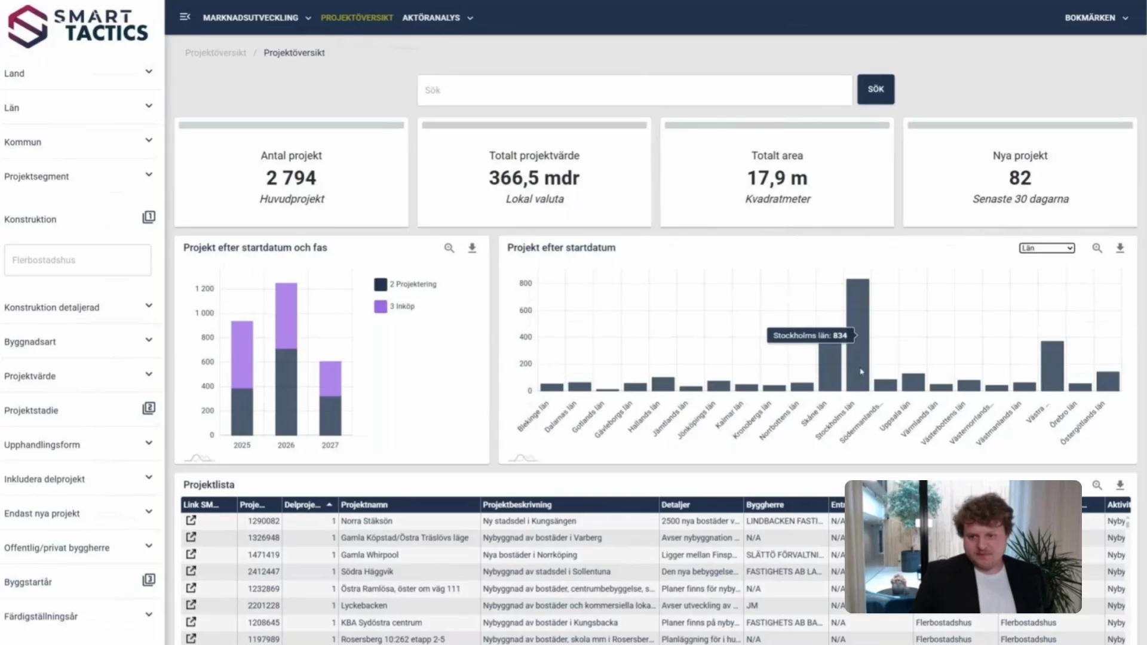Expand the Kommun filter
The height and width of the screenshot is (645, 1147).
pos(149,141)
